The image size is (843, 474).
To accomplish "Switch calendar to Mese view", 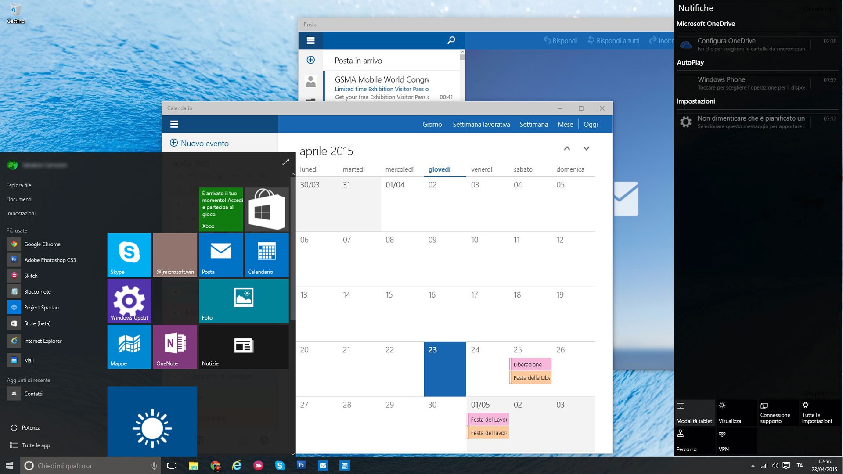I will pyautogui.click(x=565, y=124).
